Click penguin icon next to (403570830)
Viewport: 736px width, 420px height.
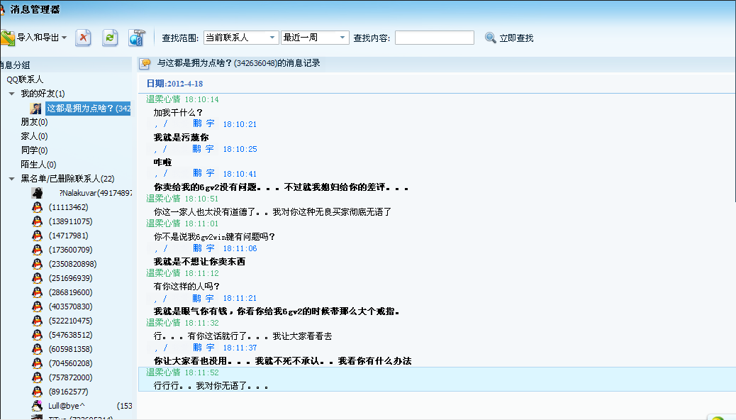coord(37,306)
